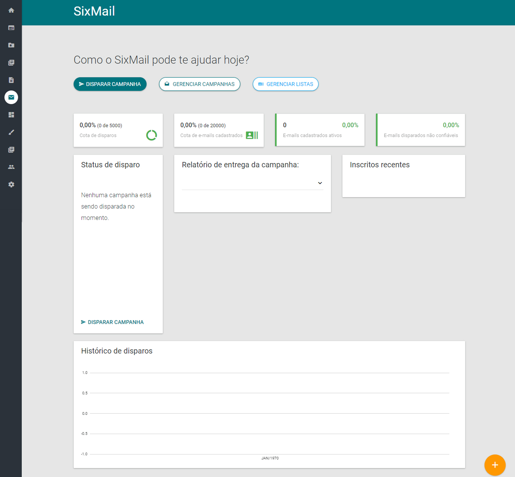The height and width of the screenshot is (477, 515).
Task: Open the dashboard grid sidebar icon
Action: point(11,115)
